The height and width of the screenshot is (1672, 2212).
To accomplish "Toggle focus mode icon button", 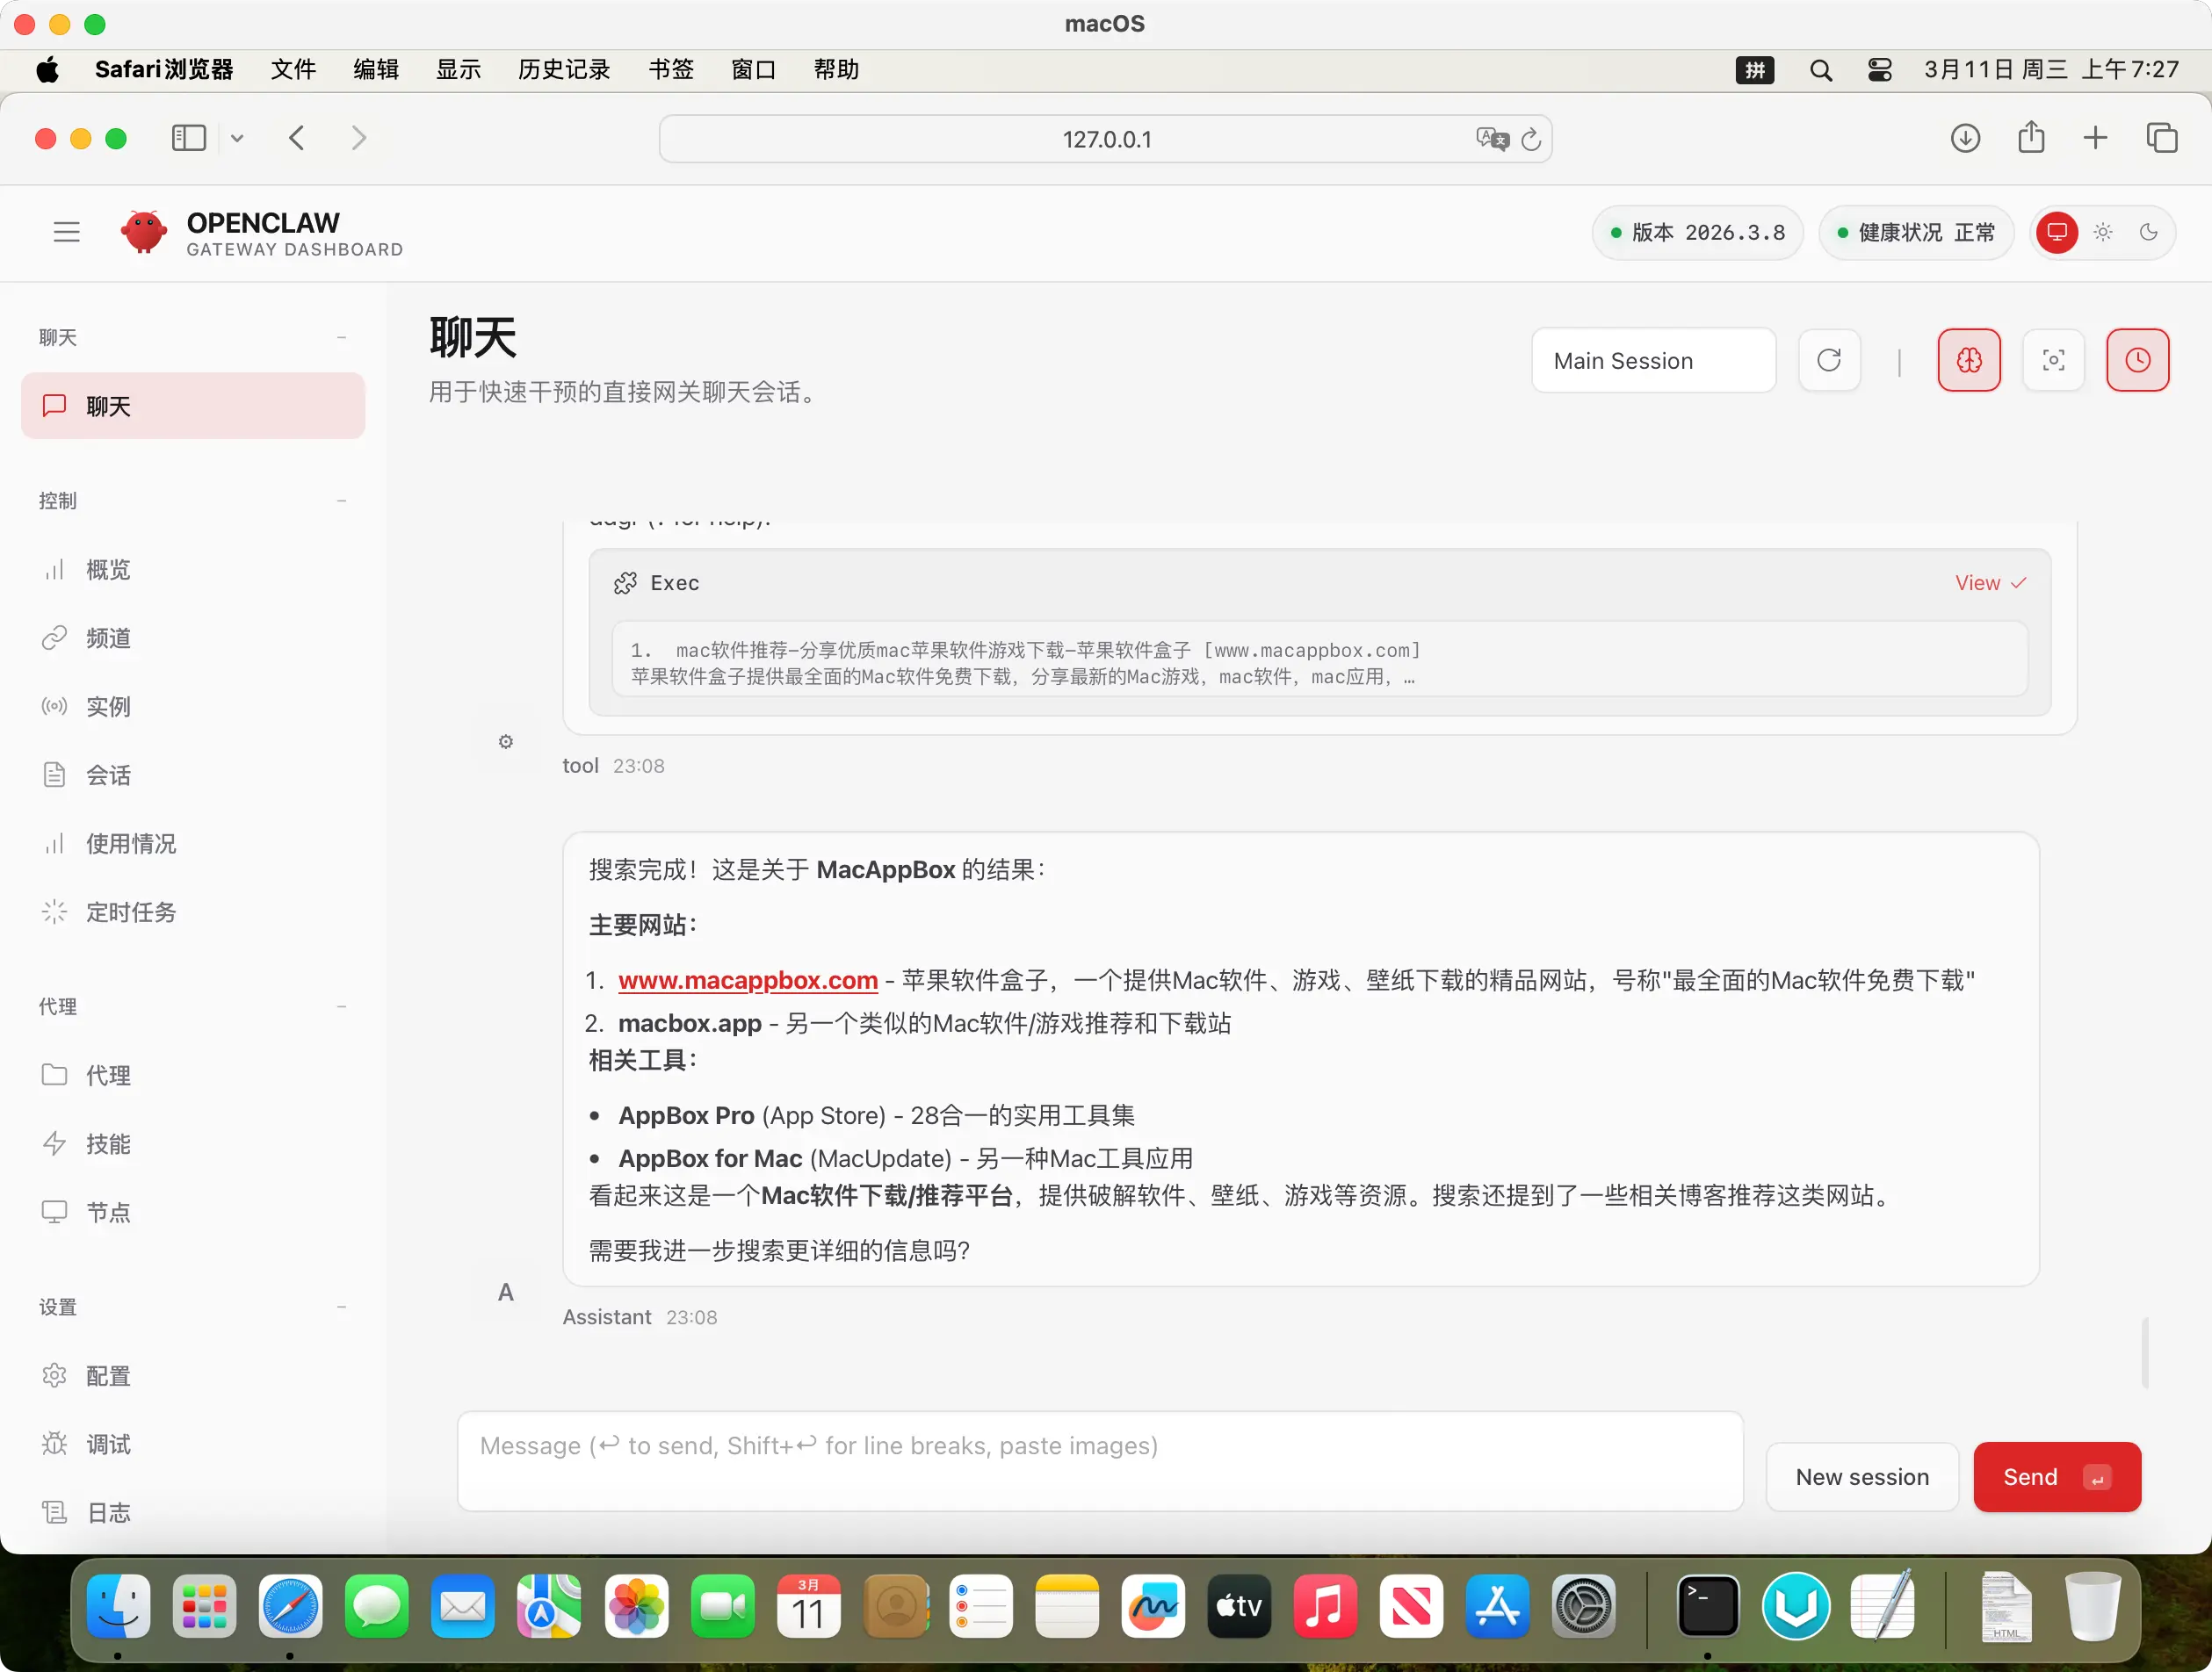I will [2053, 360].
